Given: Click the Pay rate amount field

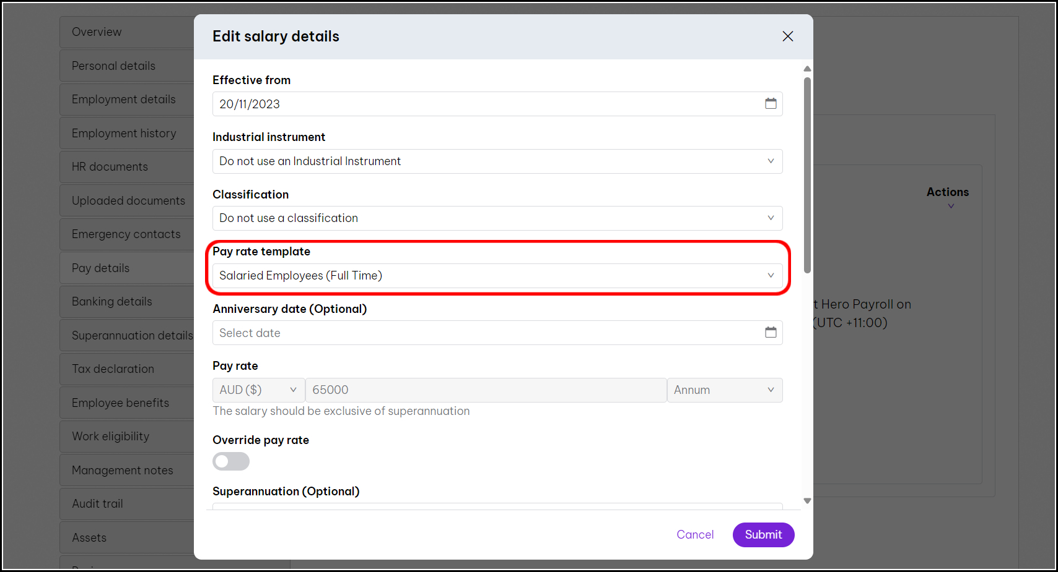Looking at the screenshot, I should tap(486, 390).
